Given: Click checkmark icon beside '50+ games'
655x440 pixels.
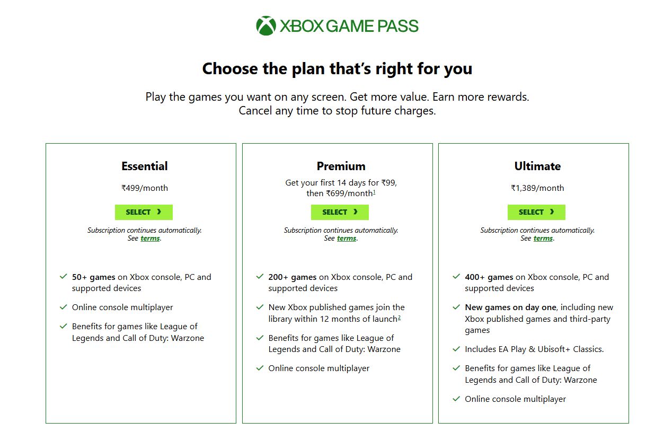Looking at the screenshot, I should (63, 277).
